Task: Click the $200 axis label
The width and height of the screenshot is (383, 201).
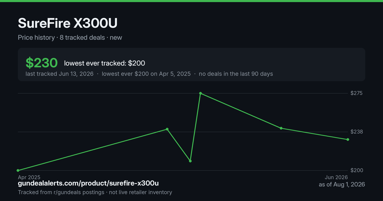Action: 357,170
